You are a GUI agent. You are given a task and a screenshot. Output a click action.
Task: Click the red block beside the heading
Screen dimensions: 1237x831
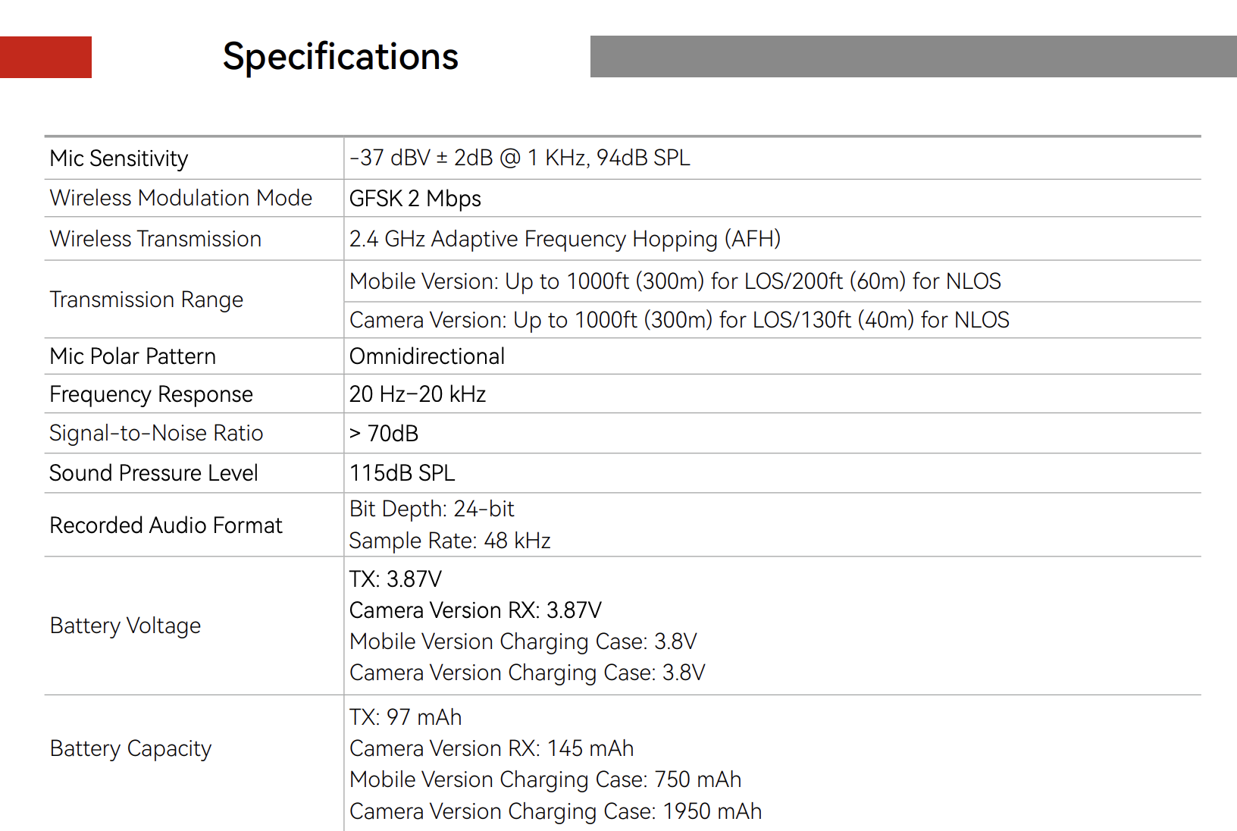(45, 57)
